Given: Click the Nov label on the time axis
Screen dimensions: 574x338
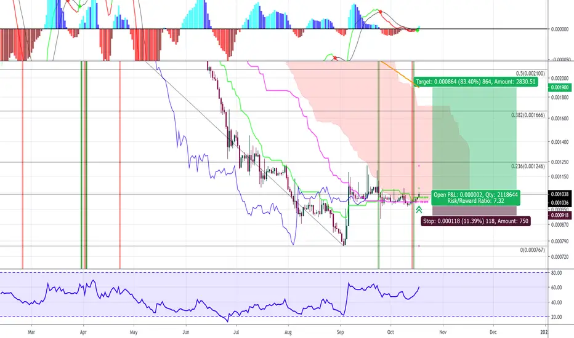Looking at the screenshot, I should (443, 332).
